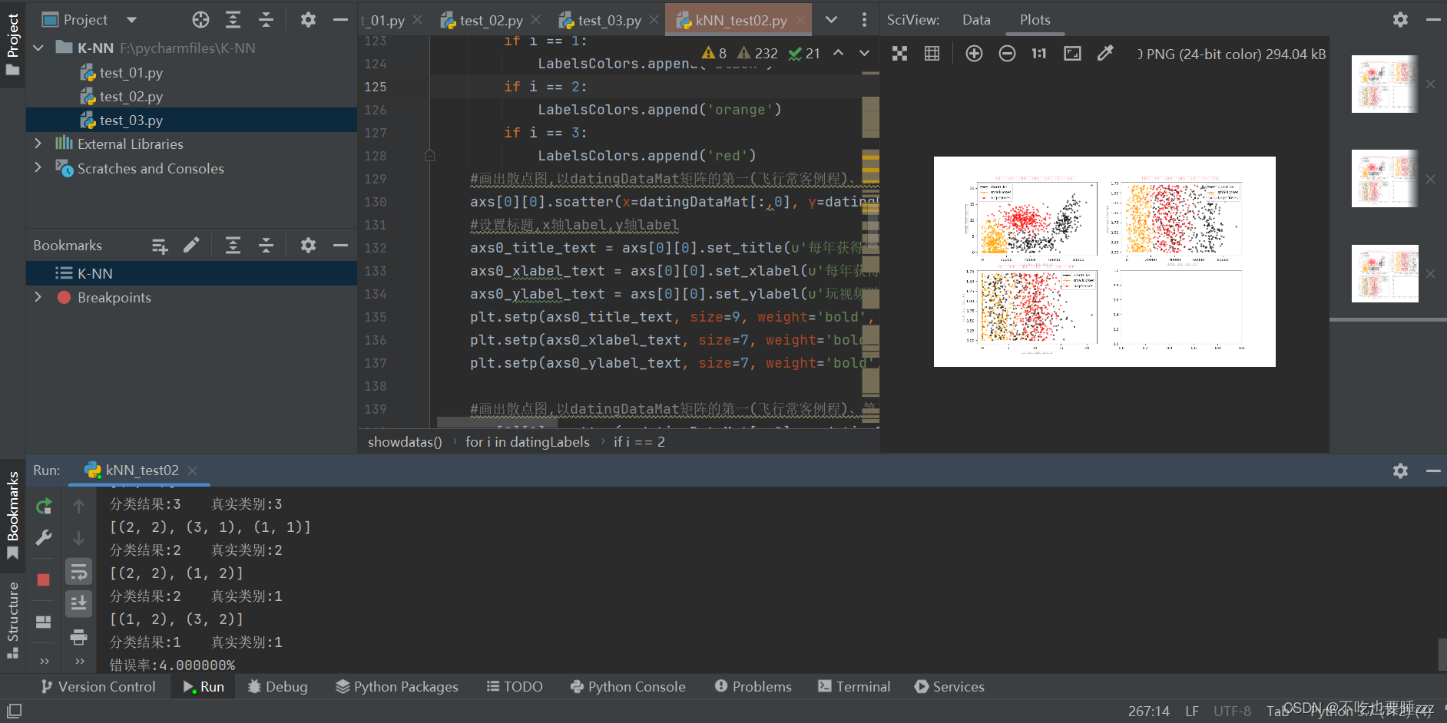This screenshot has height=723, width=1447.
Task: Reset plot to actual size with 1:1 icon
Action: 1039,53
